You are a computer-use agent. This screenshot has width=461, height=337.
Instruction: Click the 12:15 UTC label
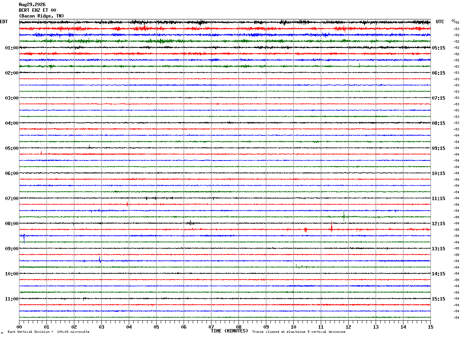[x=439, y=224]
